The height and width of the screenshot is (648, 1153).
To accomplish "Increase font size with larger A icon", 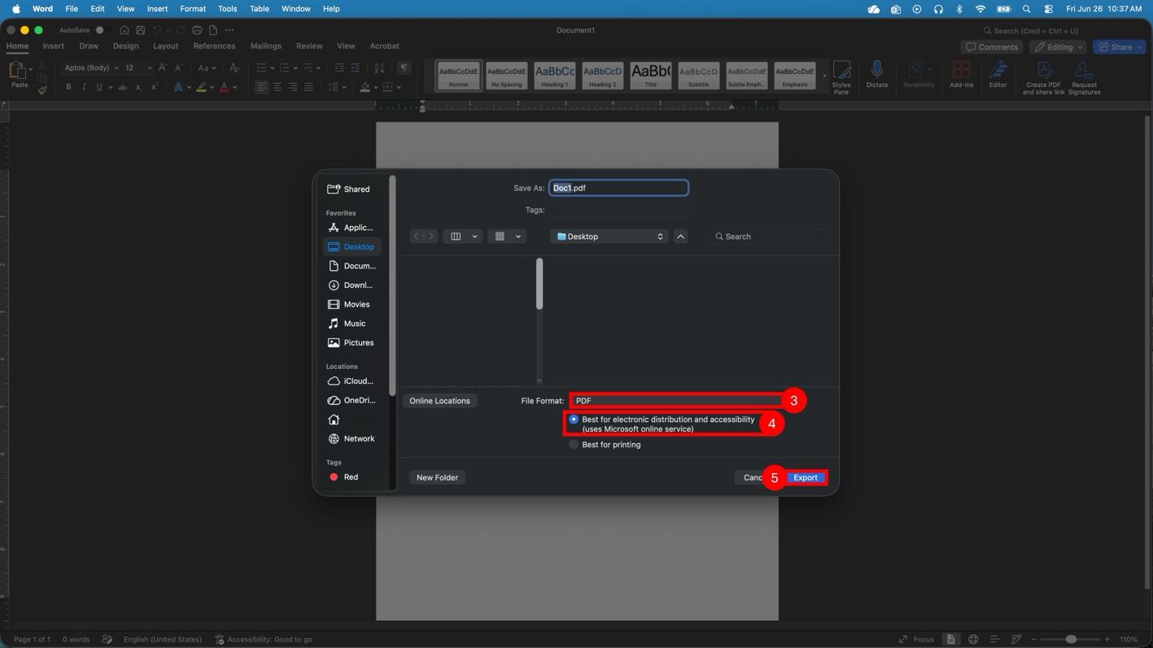I will pos(163,68).
